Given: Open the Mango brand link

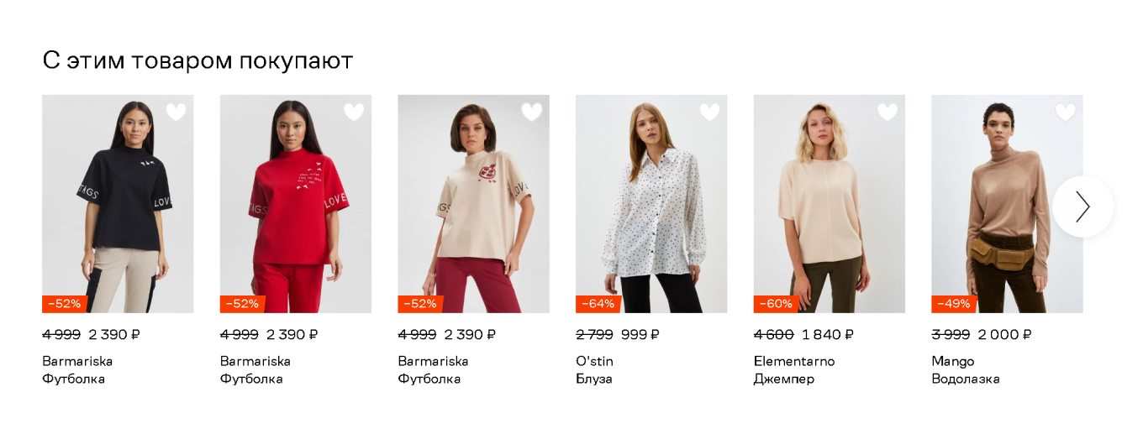Looking at the screenshot, I should tap(952, 361).
